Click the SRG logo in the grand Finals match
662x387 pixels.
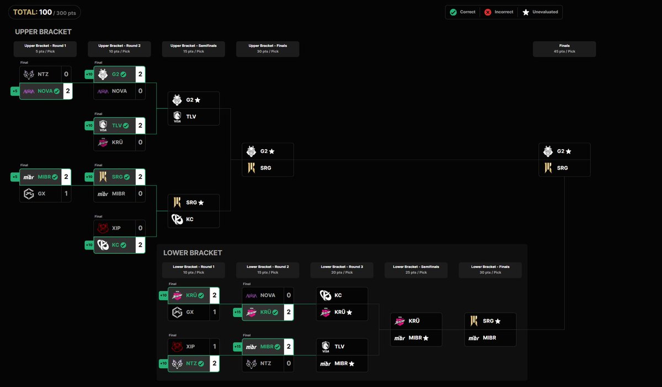tap(548, 168)
